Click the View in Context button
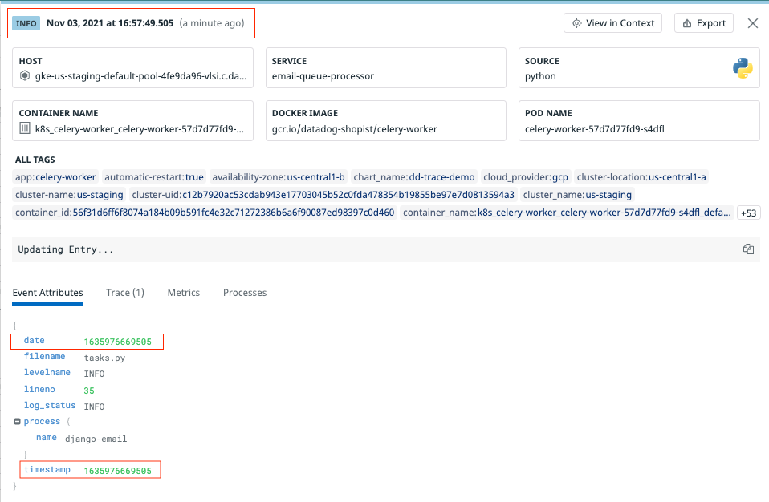 coord(612,23)
